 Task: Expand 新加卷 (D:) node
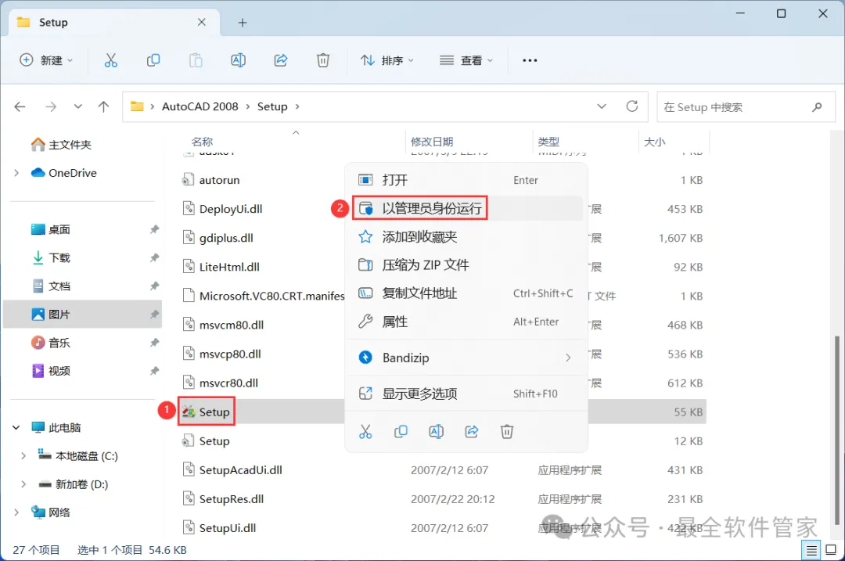[x=23, y=484]
